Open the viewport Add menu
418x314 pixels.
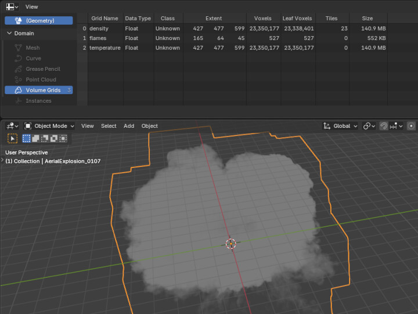click(129, 126)
